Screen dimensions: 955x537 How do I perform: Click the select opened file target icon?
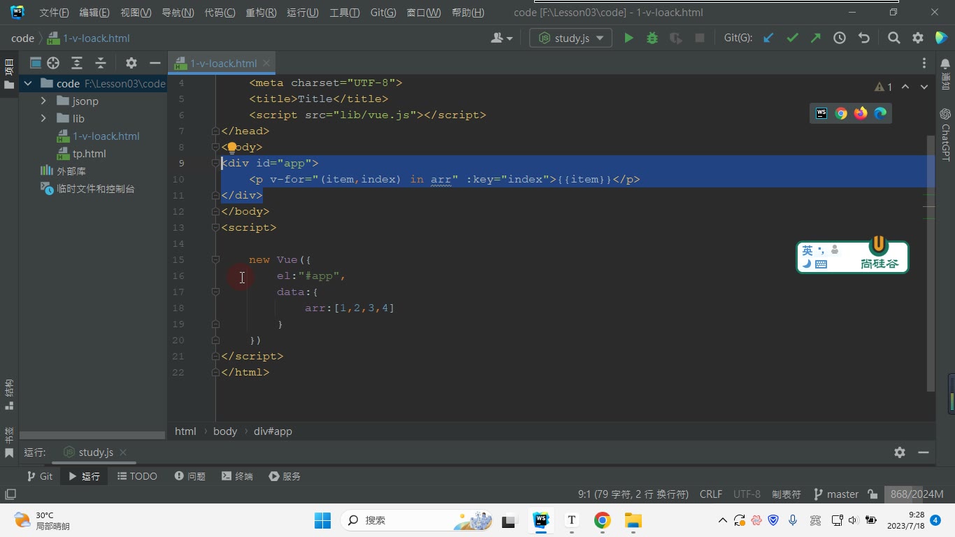(x=53, y=63)
